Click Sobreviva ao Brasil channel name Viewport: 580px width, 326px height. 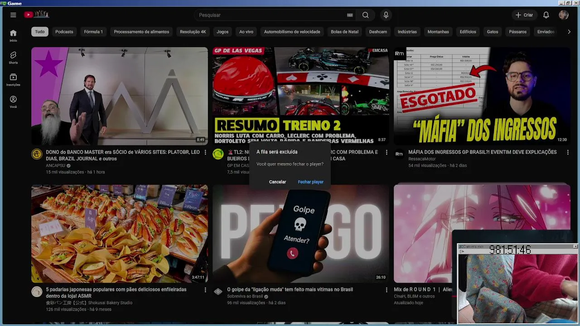[245, 296]
